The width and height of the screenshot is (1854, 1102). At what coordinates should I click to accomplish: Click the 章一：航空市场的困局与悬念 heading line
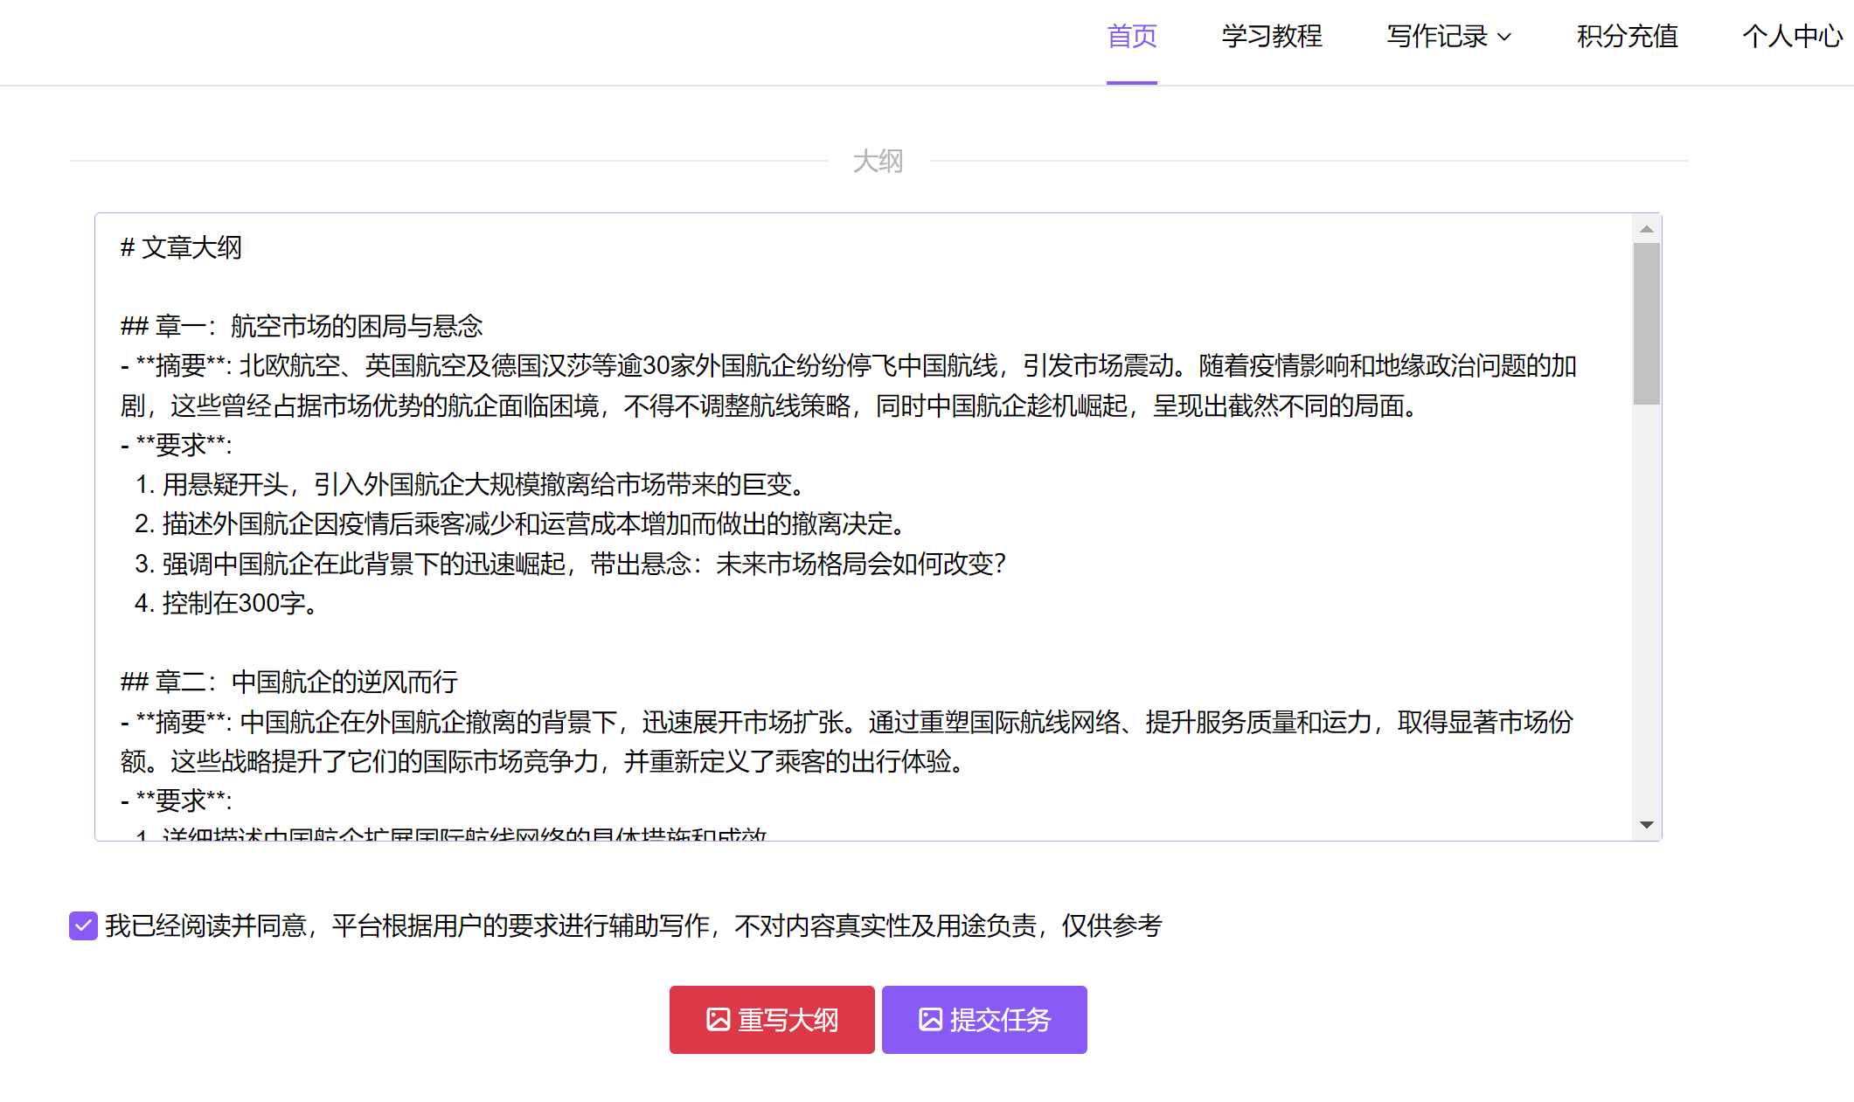[302, 326]
